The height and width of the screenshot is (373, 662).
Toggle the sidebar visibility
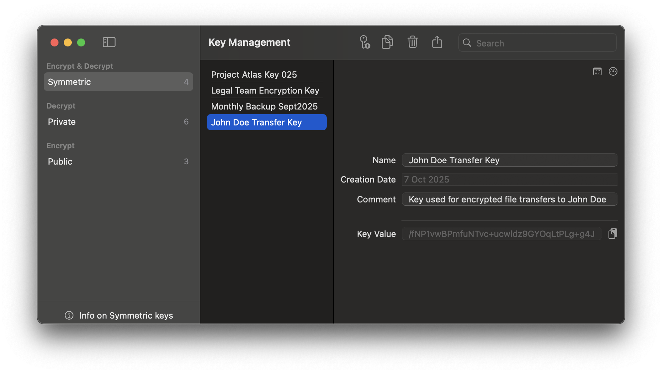109,42
